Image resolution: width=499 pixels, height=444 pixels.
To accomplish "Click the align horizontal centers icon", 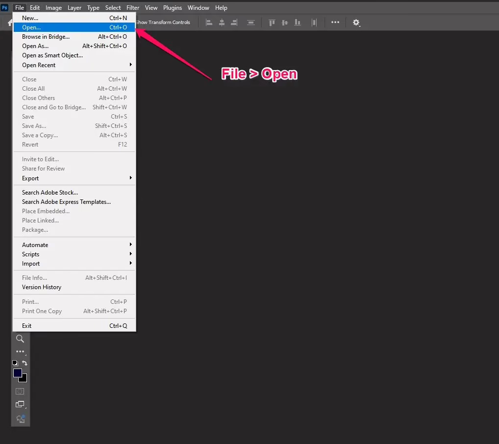I will tap(222, 22).
